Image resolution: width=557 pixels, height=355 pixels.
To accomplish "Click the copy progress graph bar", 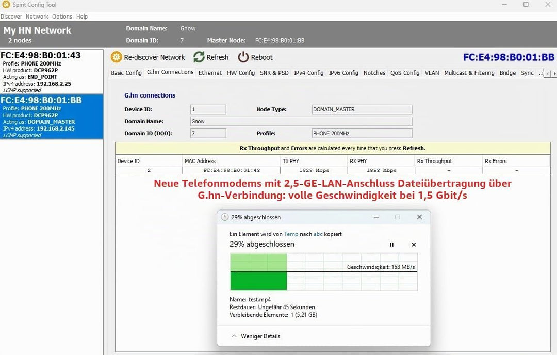I will point(323,272).
